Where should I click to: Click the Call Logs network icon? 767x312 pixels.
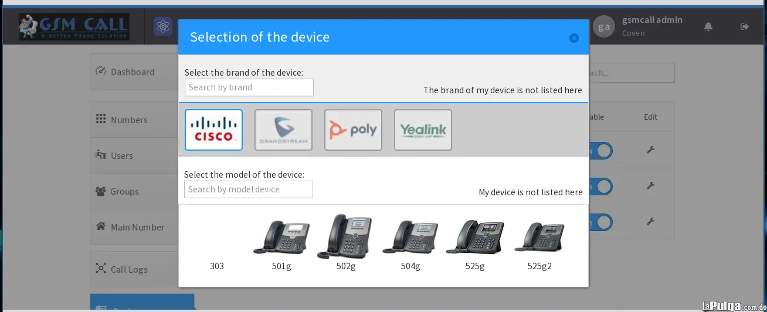(100, 268)
